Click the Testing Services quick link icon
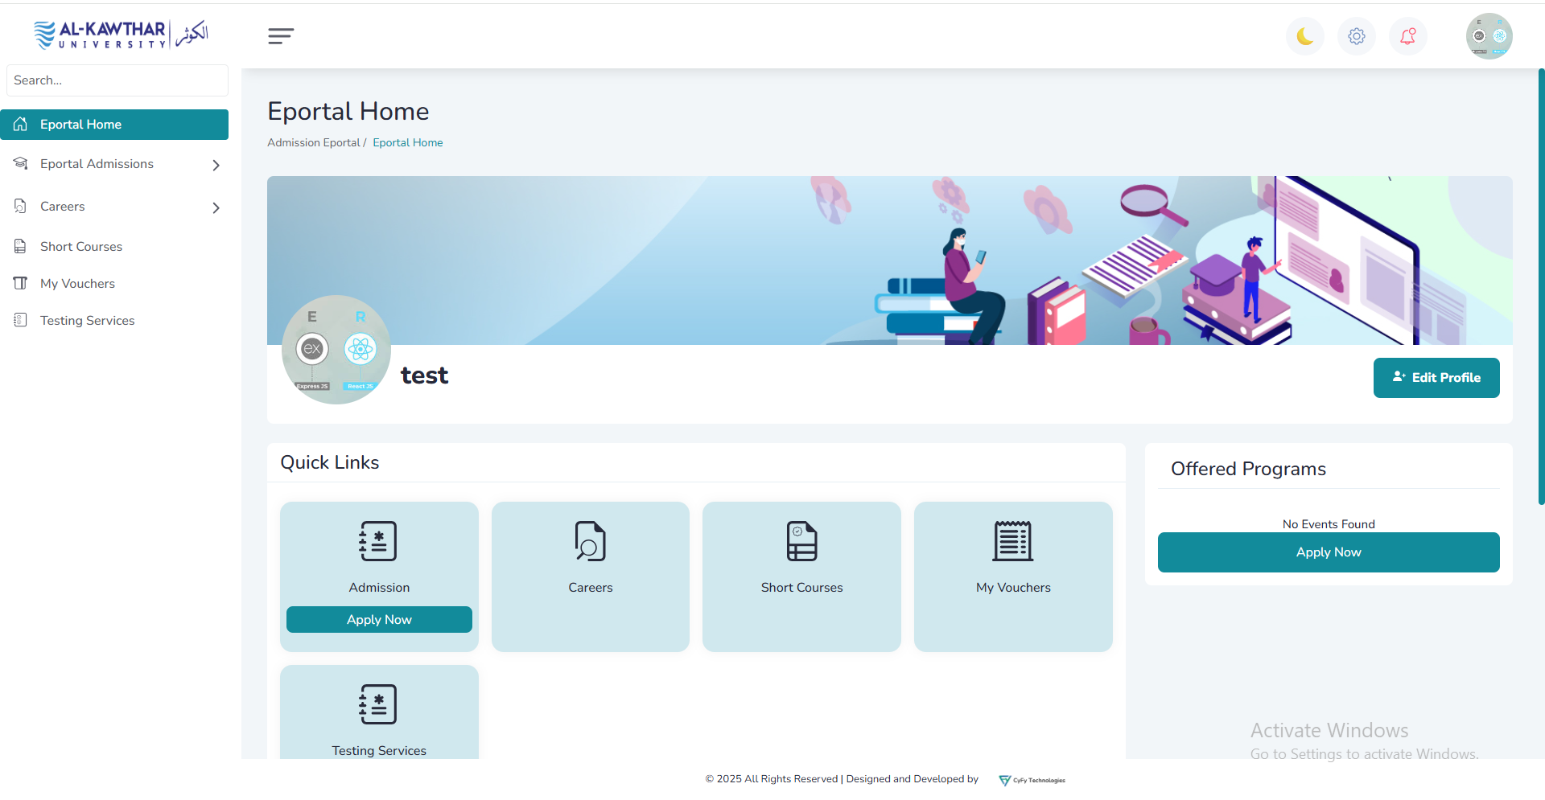The image size is (1545, 800). pos(378,705)
